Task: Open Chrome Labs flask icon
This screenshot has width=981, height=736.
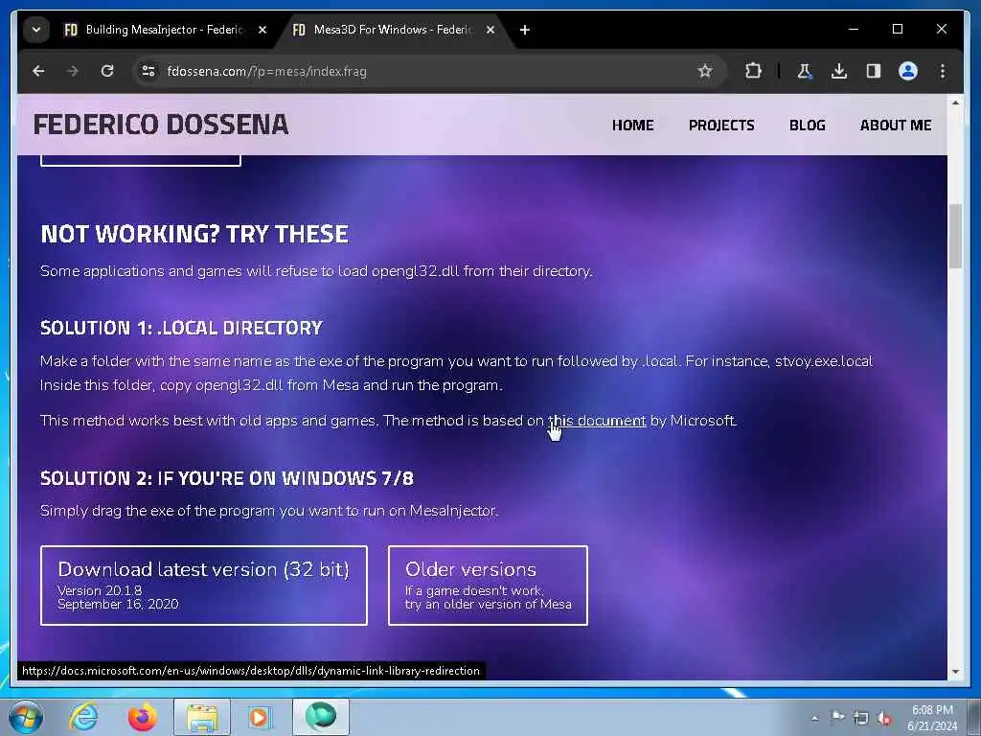Action: pos(805,71)
